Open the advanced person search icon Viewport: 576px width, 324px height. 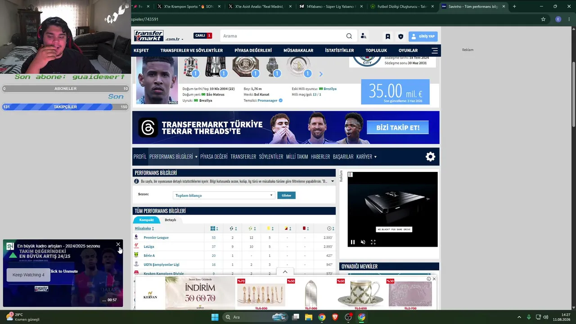click(364, 36)
